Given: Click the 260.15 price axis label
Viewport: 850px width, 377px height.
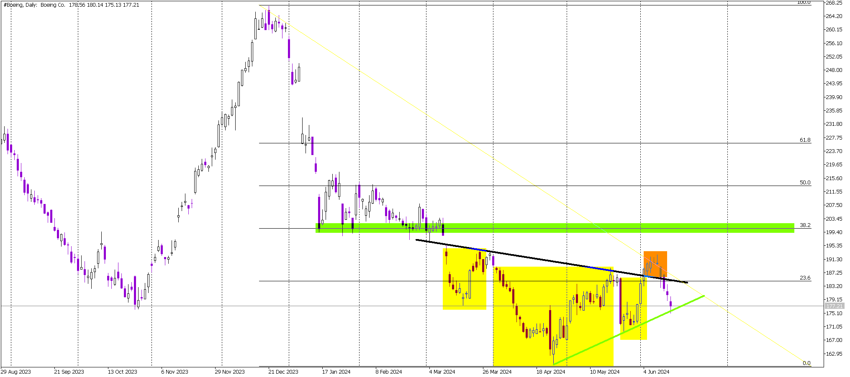Looking at the screenshot, I should pos(834,30).
